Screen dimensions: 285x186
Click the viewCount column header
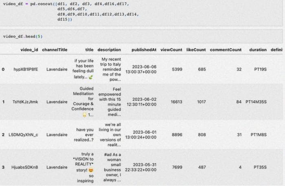pyautogui.click(x=171, y=50)
